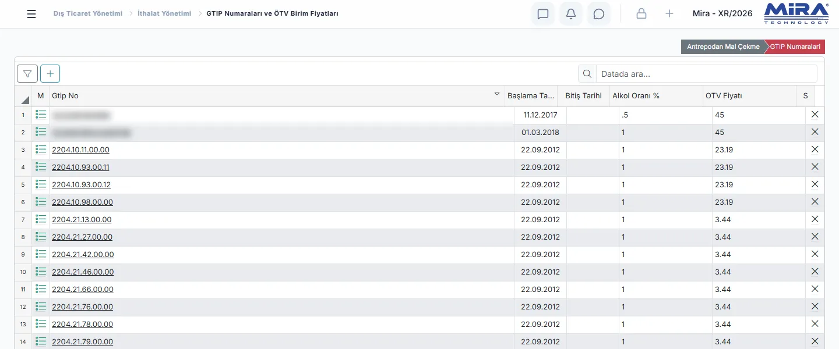Delete row 2204.21.66.00.00

(x=815, y=289)
